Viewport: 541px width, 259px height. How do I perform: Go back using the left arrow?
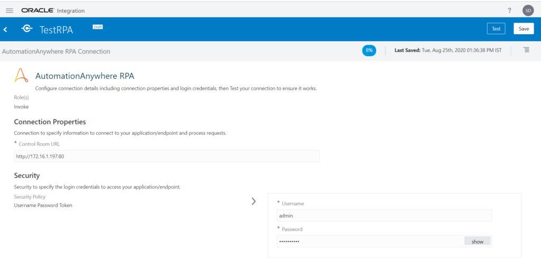pos(5,29)
